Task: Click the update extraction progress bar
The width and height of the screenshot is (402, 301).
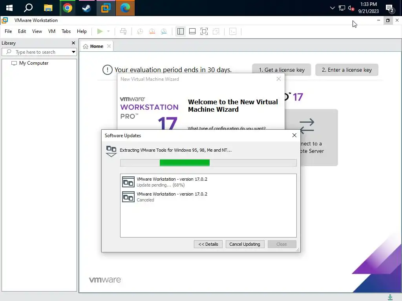Action: point(208,163)
